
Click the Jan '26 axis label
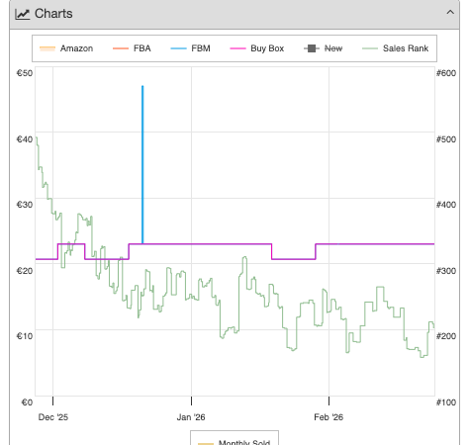191,417
